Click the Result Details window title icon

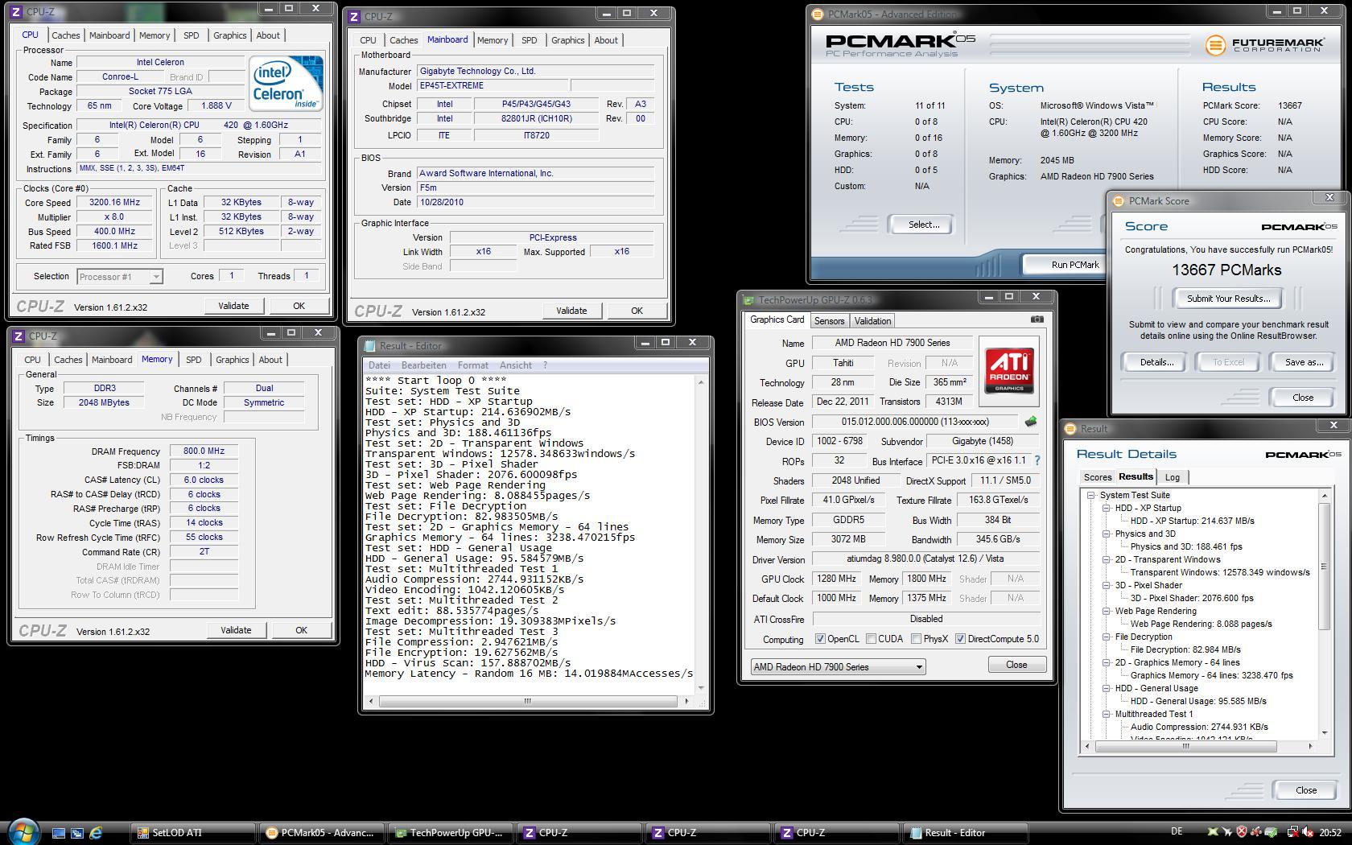1070,429
